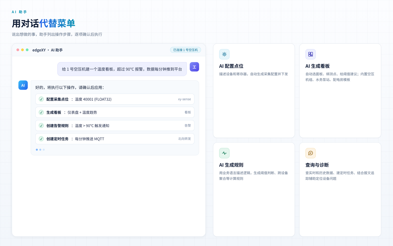This screenshot has width=393, height=246.
Task: Toggle the check mark for 创建定时任务
Action: (x=41, y=139)
